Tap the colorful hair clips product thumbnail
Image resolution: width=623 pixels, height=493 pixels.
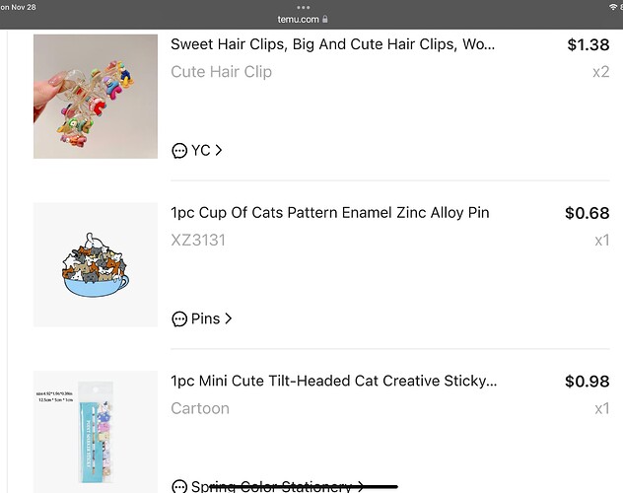click(x=96, y=97)
